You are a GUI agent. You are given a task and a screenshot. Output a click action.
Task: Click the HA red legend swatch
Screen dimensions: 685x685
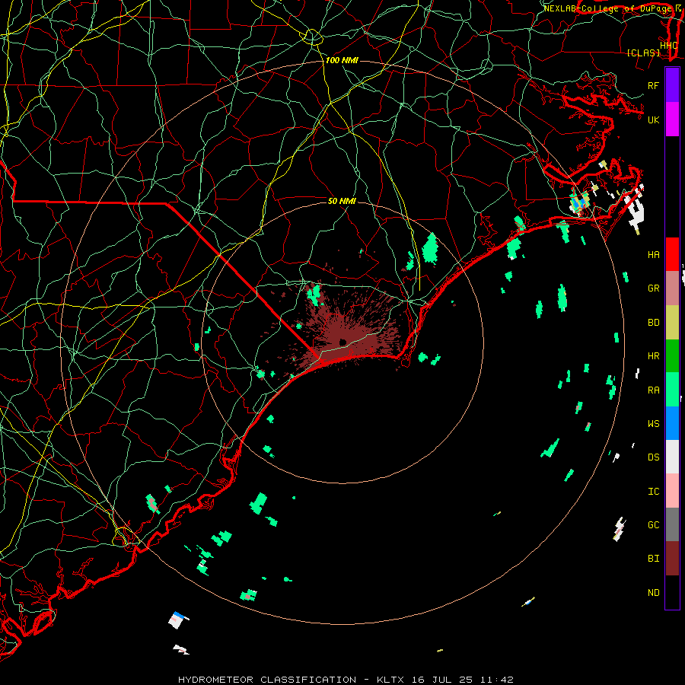pos(672,254)
